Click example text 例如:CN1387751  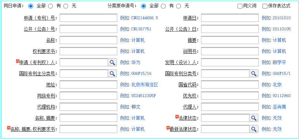pos(136,29)
